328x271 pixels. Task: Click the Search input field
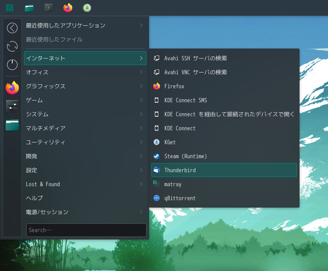[x=86, y=230]
